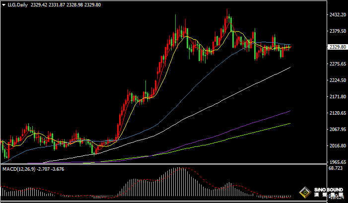Click the 2224.50 price axis label

click(337, 80)
